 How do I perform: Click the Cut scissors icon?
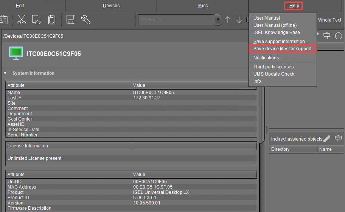click(x=22, y=20)
